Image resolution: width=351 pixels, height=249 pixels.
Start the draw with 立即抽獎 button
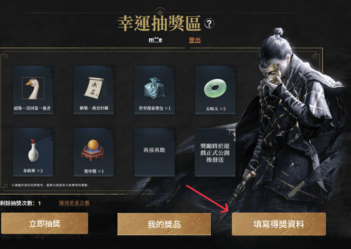pyautogui.click(x=45, y=223)
